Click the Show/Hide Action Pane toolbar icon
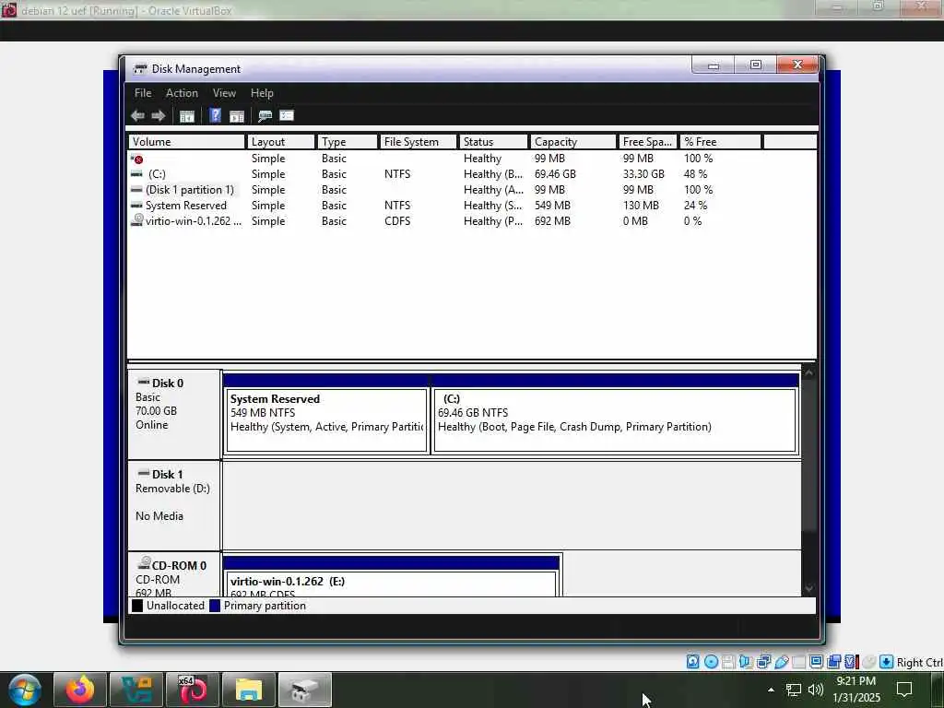This screenshot has width=944, height=708. pyautogui.click(x=237, y=116)
